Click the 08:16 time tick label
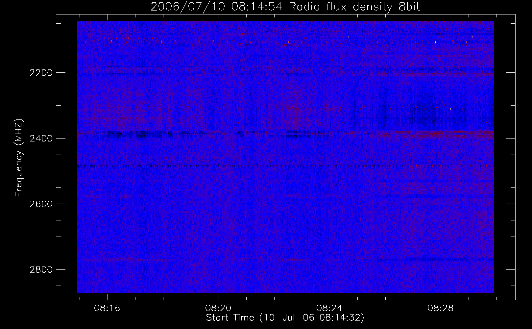This screenshot has height=329, width=532. [107, 308]
